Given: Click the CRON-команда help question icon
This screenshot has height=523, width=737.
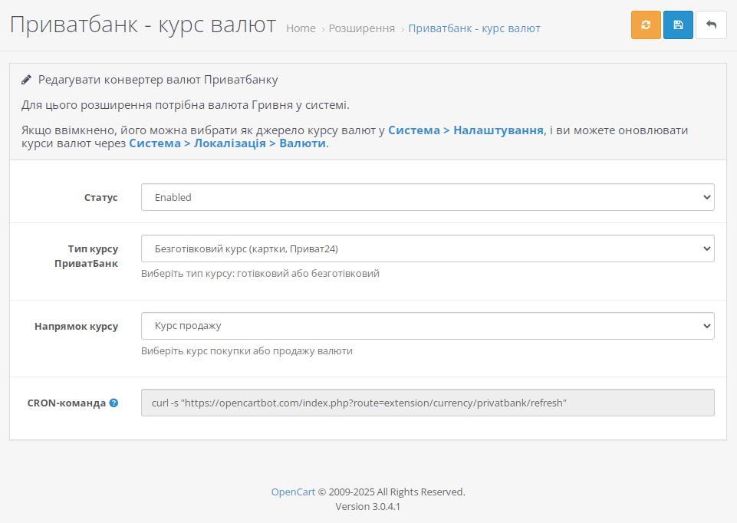Looking at the screenshot, I should coord(114,403).
